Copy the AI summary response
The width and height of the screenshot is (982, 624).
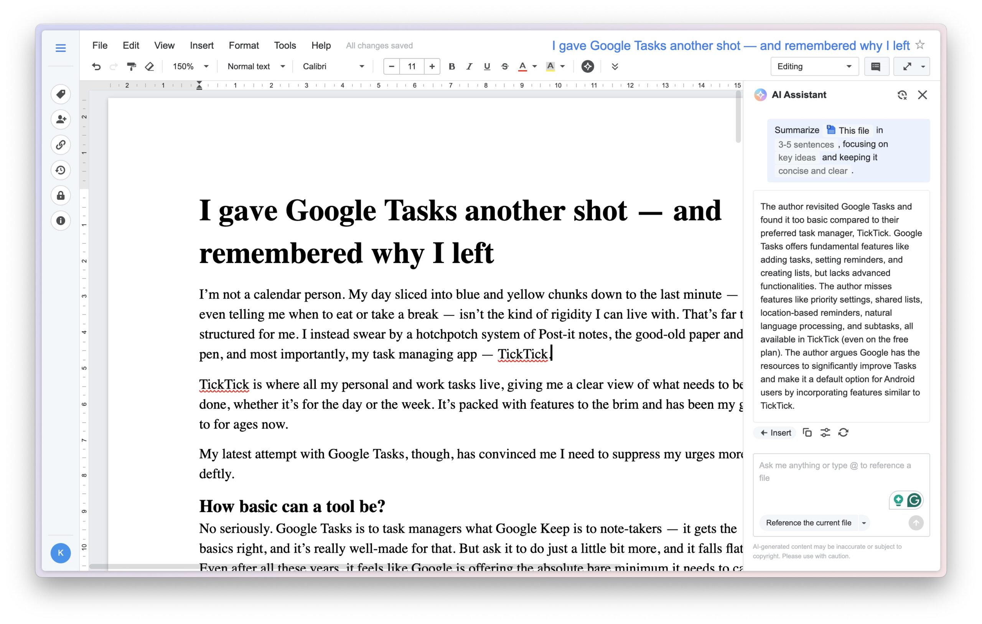807,432
